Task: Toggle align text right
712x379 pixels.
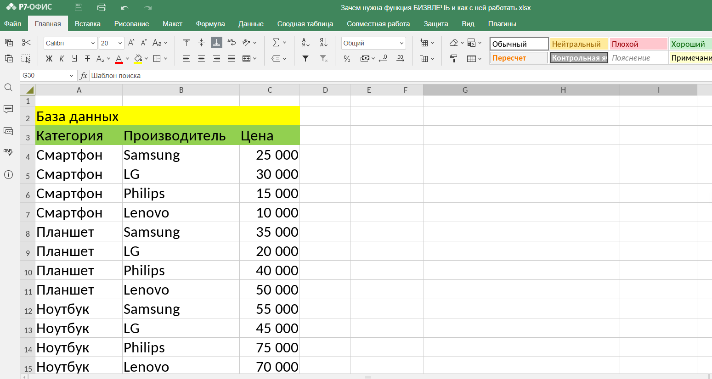Action: [x=216, y=58]
